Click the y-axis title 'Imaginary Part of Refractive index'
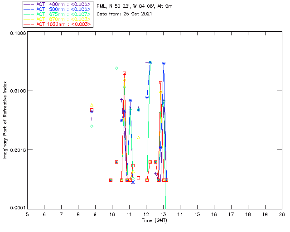The height and width of the screenshot is (232, 290). pyautogui.click(x=5, y=120)
